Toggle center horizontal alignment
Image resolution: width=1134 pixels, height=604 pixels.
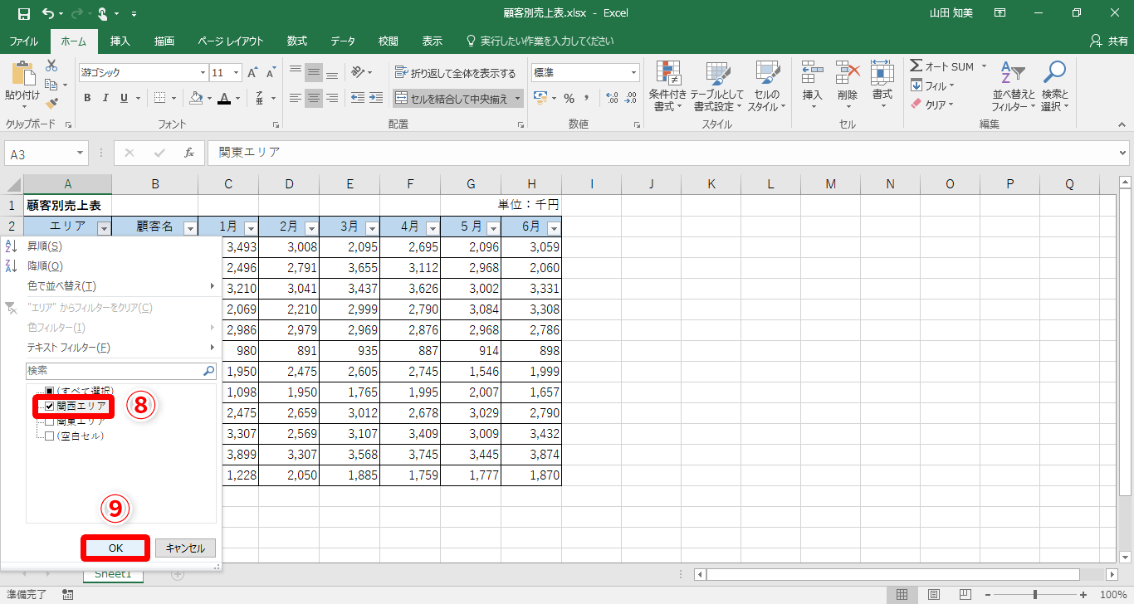314,98
